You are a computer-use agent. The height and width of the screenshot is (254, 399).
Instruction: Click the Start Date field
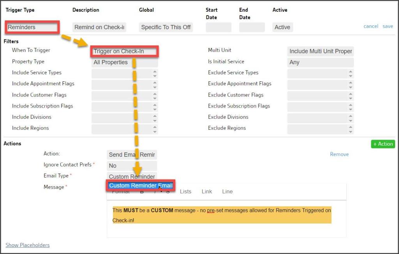[218, 27]
